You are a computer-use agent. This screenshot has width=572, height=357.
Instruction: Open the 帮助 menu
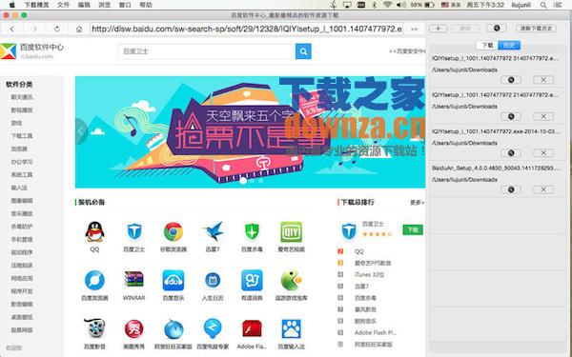(146, 5)
